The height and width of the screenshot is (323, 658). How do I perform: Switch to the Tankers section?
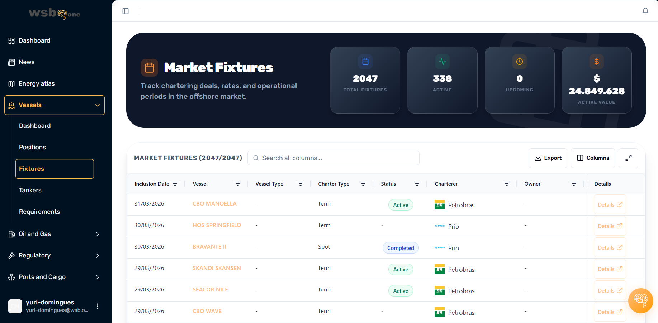(30, 190)
